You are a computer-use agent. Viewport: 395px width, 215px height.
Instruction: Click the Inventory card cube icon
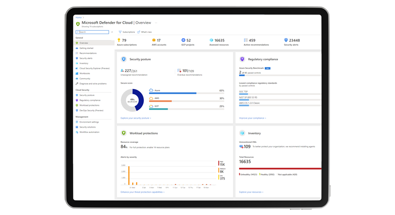coord(242,133)
